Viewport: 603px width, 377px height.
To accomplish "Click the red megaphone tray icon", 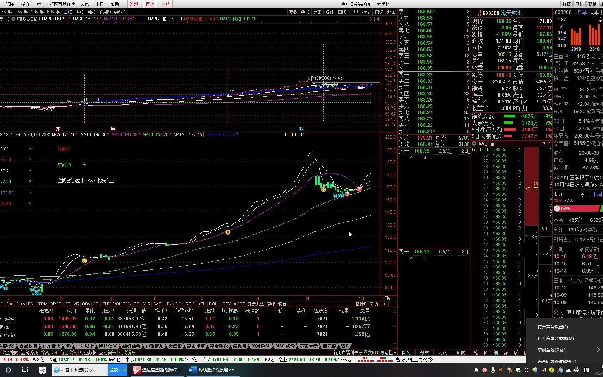I will coord(501,370).
